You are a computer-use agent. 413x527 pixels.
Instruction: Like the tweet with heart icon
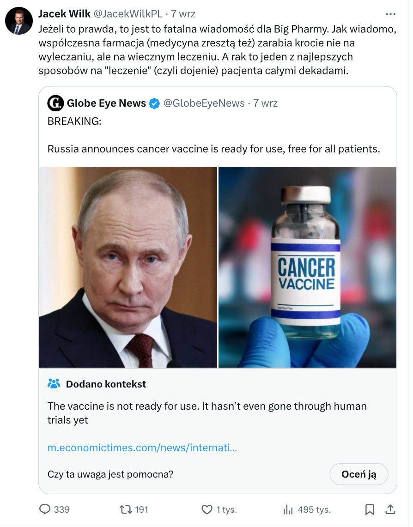click(x=207, y=509)
